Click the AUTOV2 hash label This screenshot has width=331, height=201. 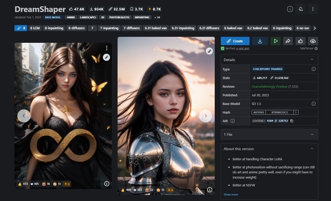259,112
